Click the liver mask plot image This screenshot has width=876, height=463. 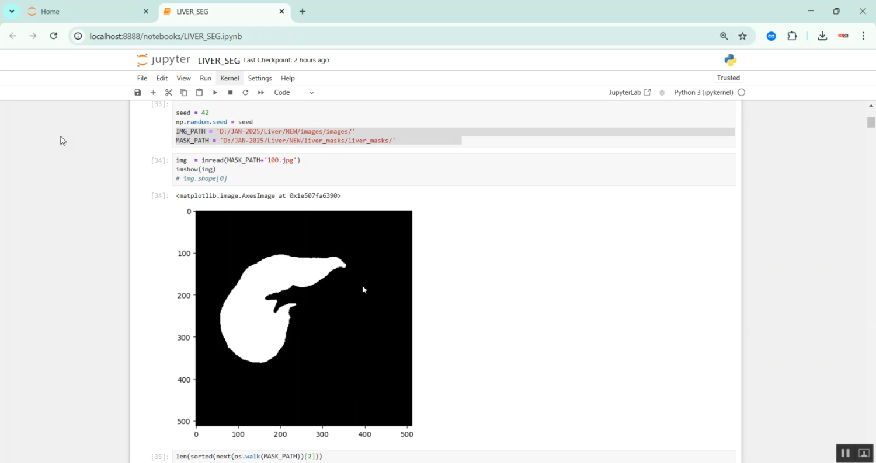pos(304,318)
